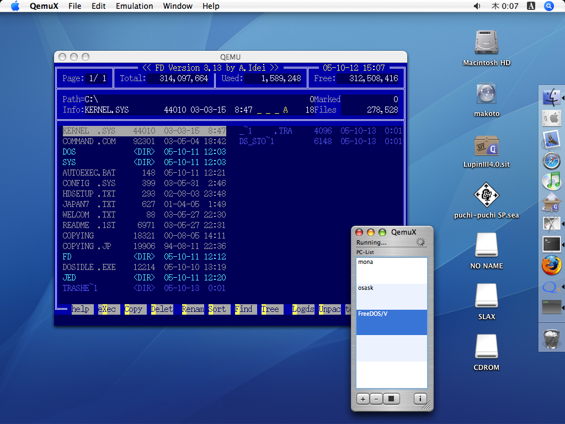Click the 'Renam' function key label

[193, 309]
